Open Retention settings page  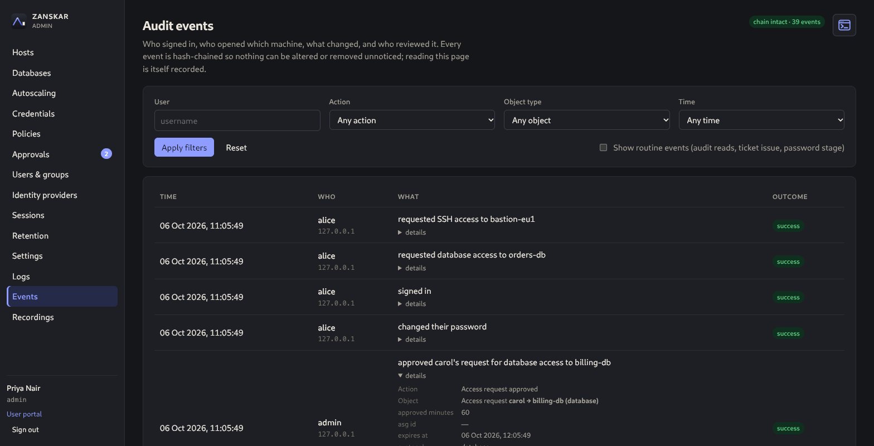pos(62,236)
